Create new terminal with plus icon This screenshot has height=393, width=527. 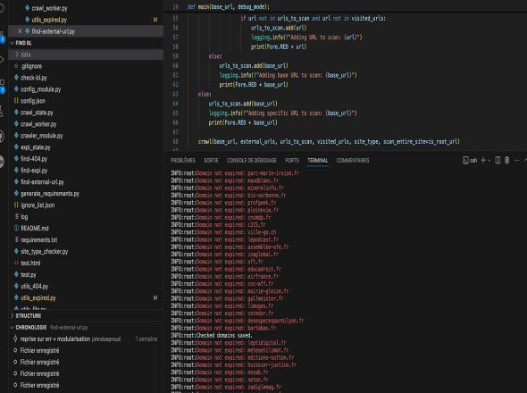tap(483, 161)
